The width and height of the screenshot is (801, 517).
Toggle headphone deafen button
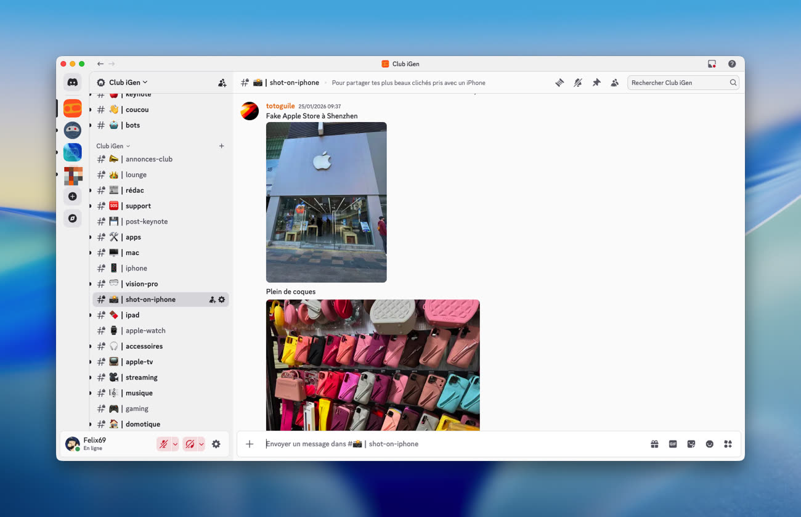tap(190, 444)
